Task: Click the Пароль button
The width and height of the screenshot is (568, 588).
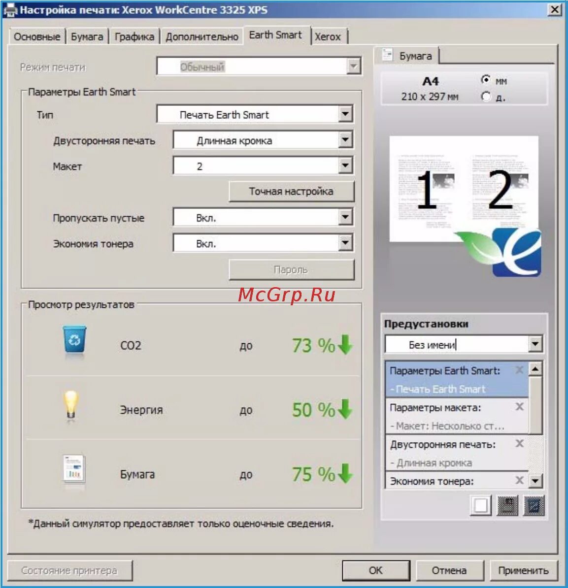Action: (x=291, y=270)
